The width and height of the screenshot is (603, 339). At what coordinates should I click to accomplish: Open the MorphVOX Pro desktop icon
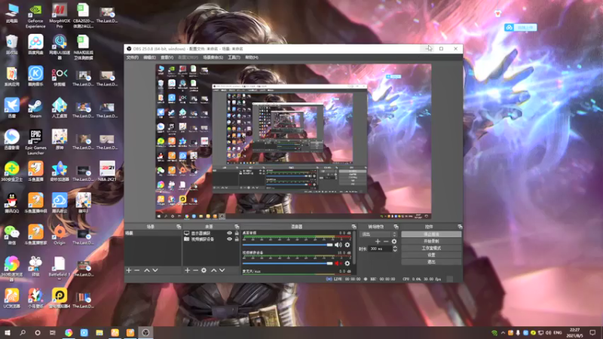(x=60, y=16)
